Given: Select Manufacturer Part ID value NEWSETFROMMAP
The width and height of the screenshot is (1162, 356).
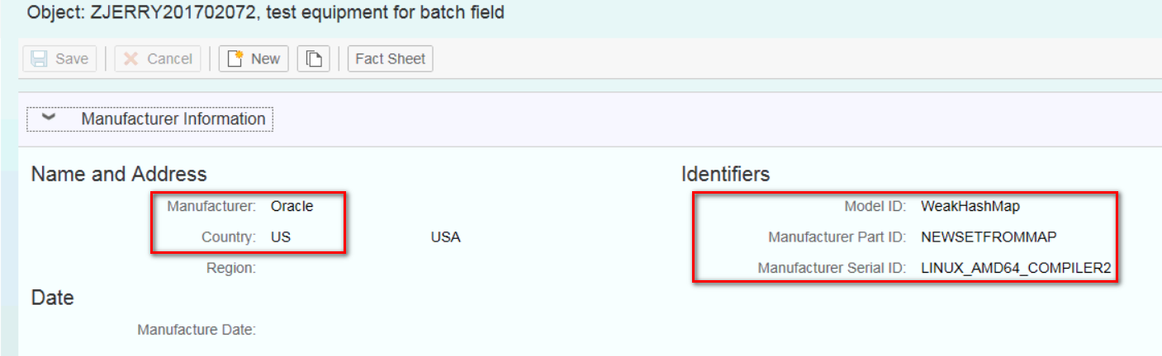Looking at the screenshot, I should pos(989,237).
